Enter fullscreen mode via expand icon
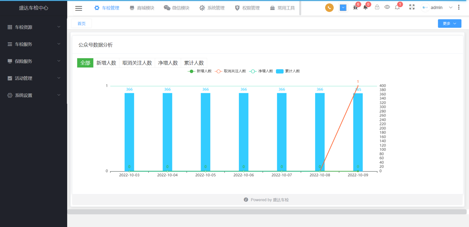Viewport: 469px width, 227px height. pyautogui.click(x=412, y=7)
